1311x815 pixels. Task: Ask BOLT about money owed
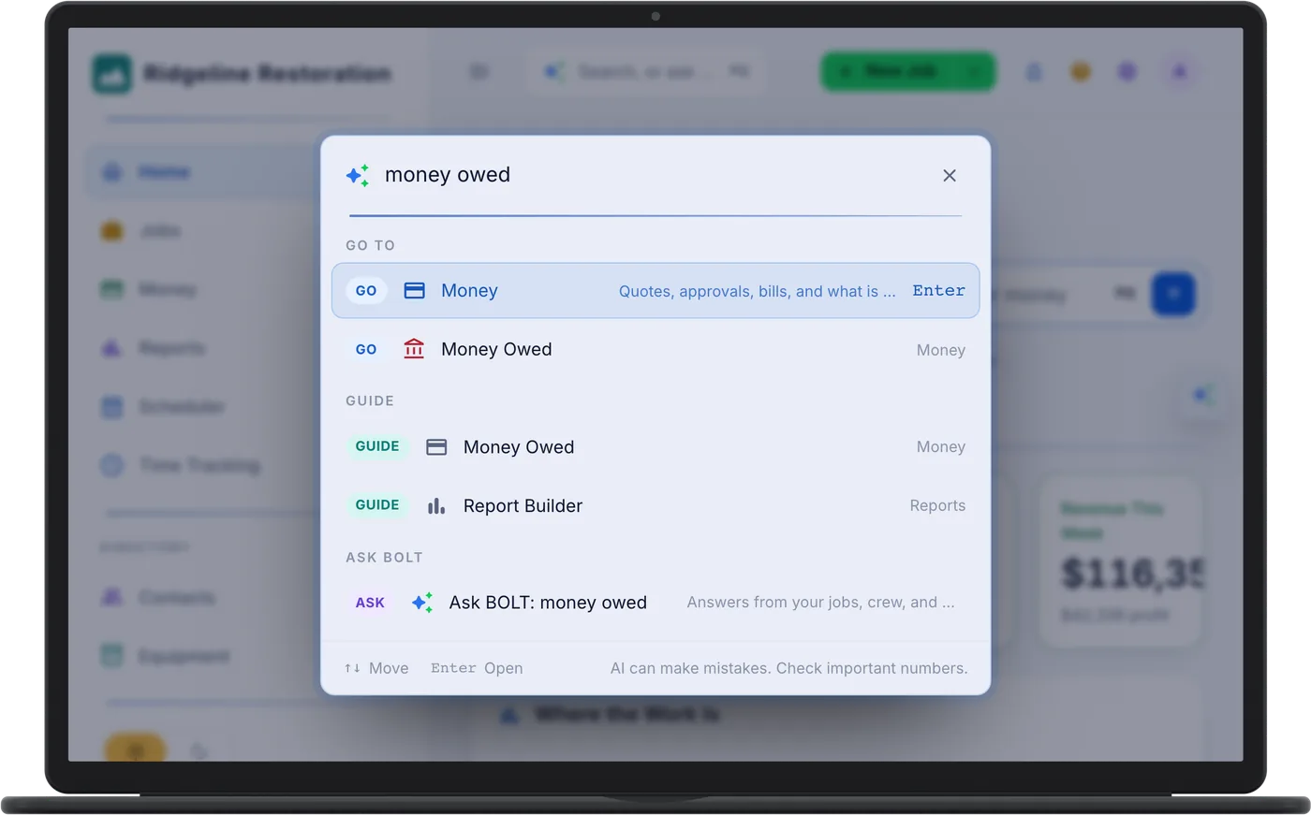pyautogui.click(x=655, y=603)
